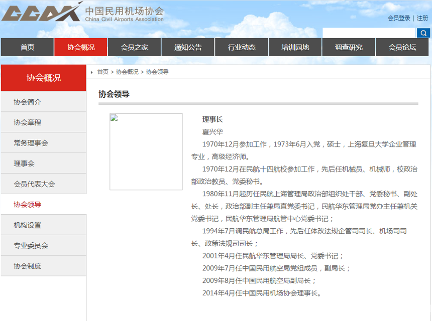Open the 注册 link
Viewport: 432px width, 321px height.
click(x=422, y=18)
